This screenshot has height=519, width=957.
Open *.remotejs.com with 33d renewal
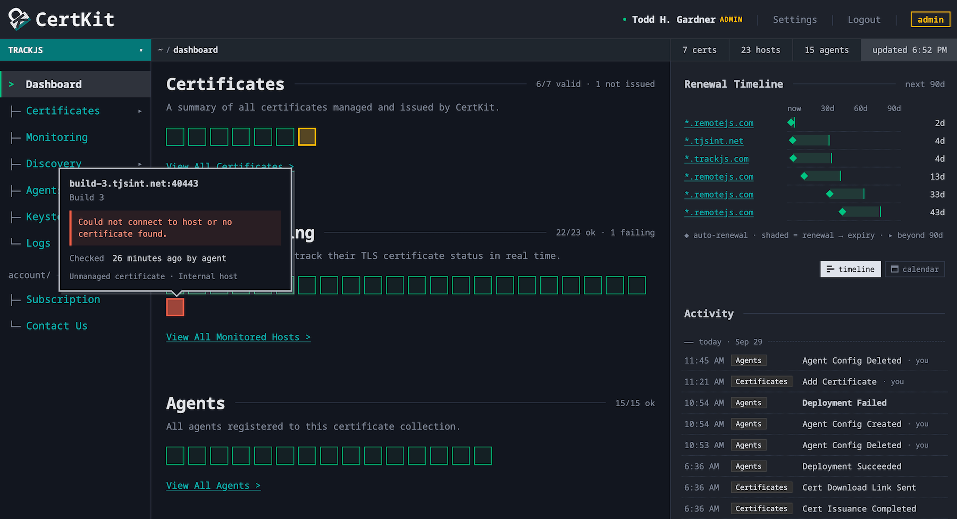[719, 195]
